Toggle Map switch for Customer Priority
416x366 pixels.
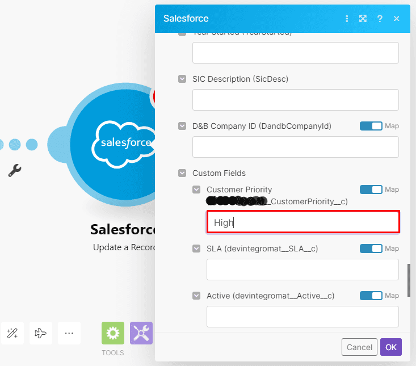pos(371,190)
